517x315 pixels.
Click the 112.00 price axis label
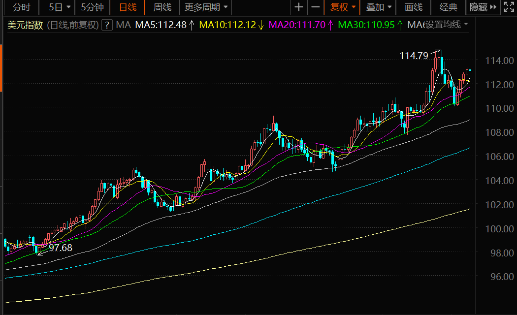click(499, 85)
